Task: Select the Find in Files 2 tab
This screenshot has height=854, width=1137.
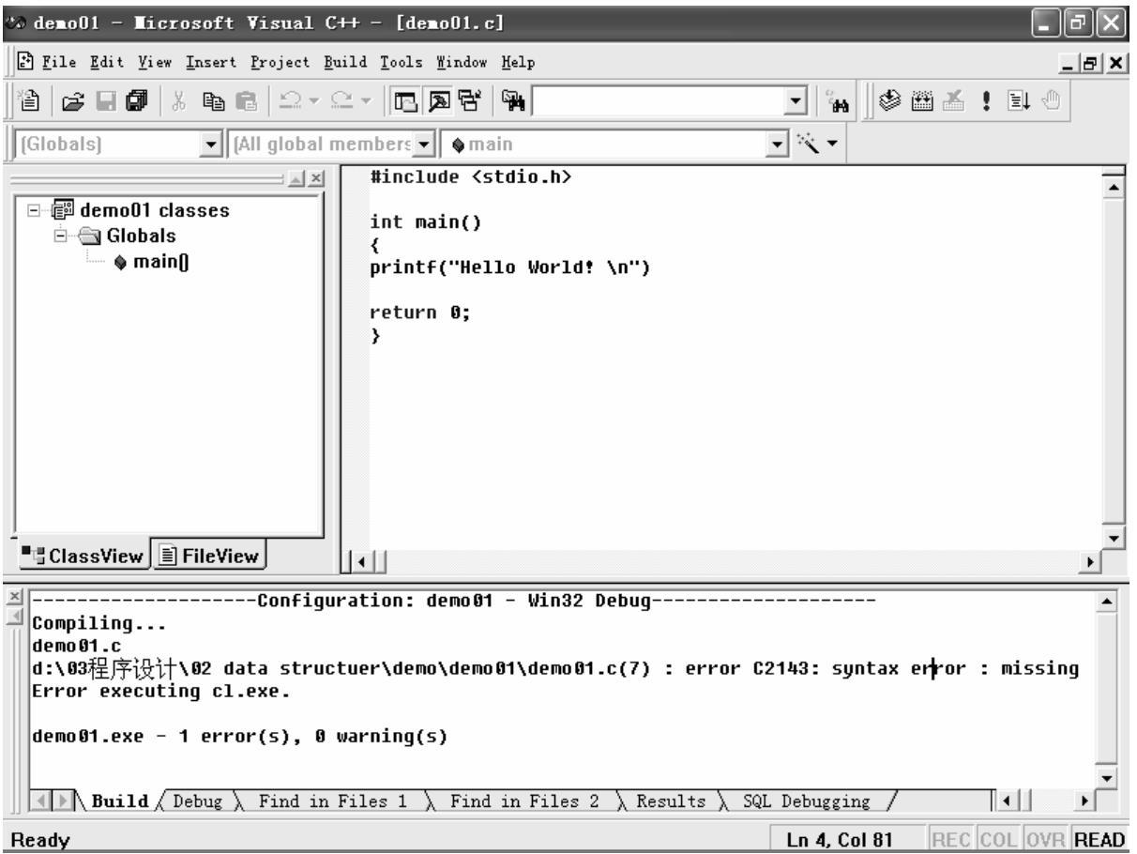Action: 524,802
